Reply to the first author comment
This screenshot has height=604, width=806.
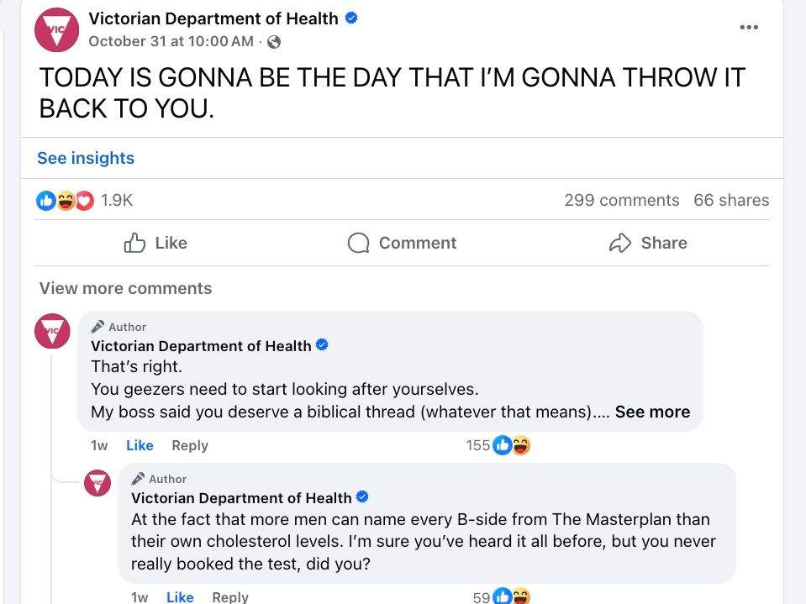[x=189, y=445]
